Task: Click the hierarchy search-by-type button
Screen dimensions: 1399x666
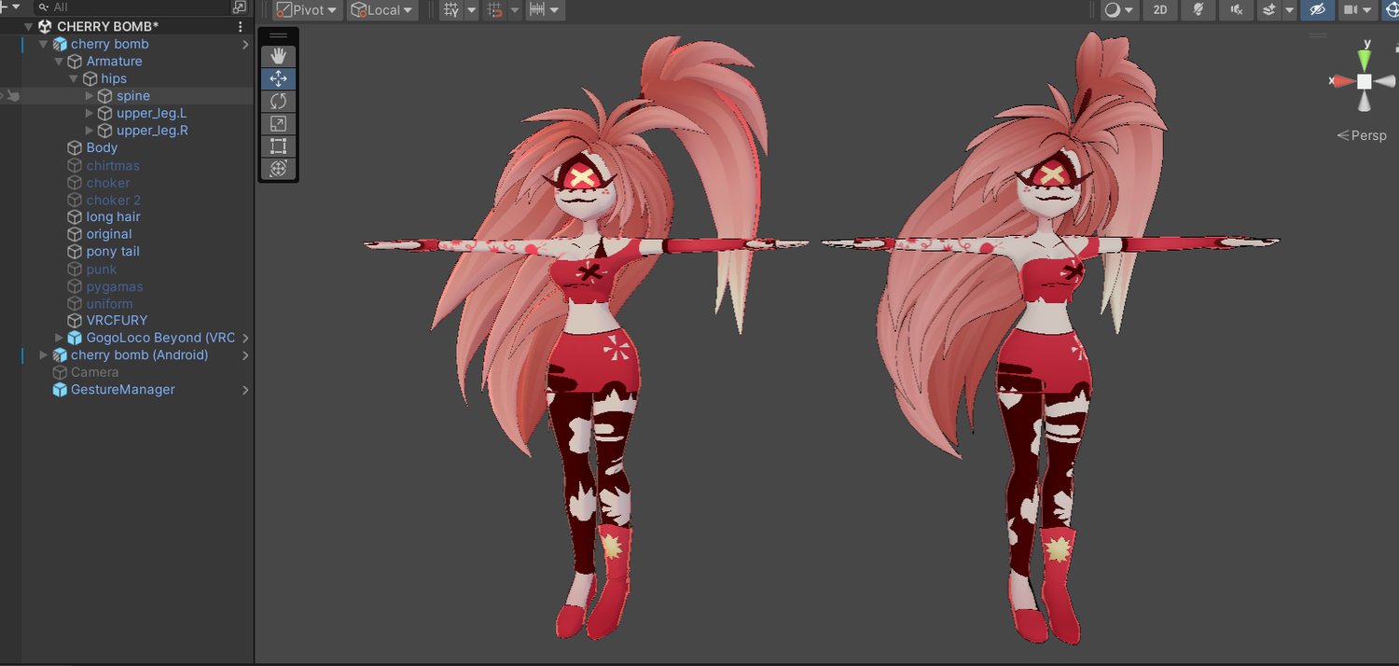Action: pyautogui.click(x=240, y=7)
